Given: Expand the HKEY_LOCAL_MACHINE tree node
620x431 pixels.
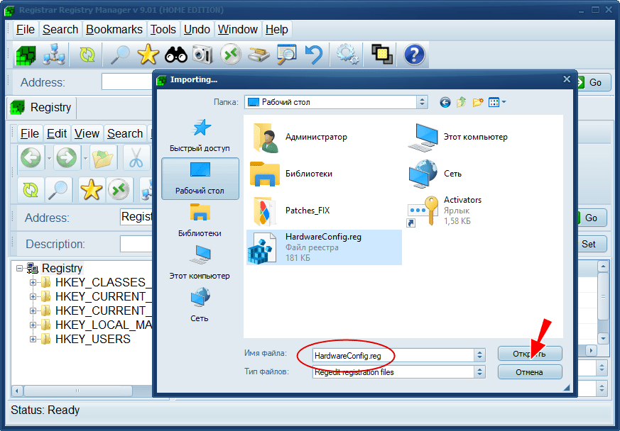Looking at the screenshot, I should pyautogui.click(x=33, y=325).
